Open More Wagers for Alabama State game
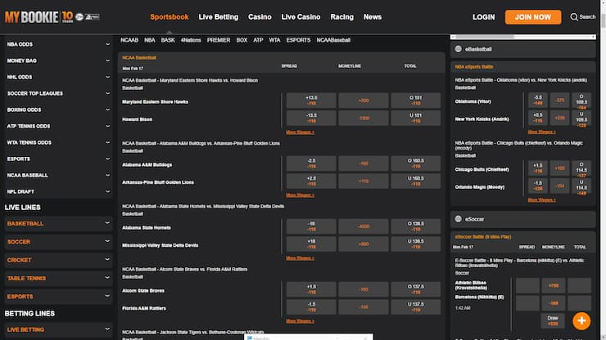This screenshot has width=606, height=340. tap(300, 257)
